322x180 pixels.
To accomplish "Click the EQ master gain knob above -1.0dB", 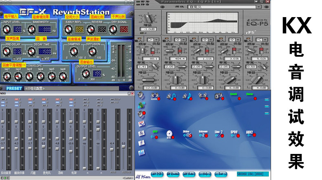I will coord(148,19).
